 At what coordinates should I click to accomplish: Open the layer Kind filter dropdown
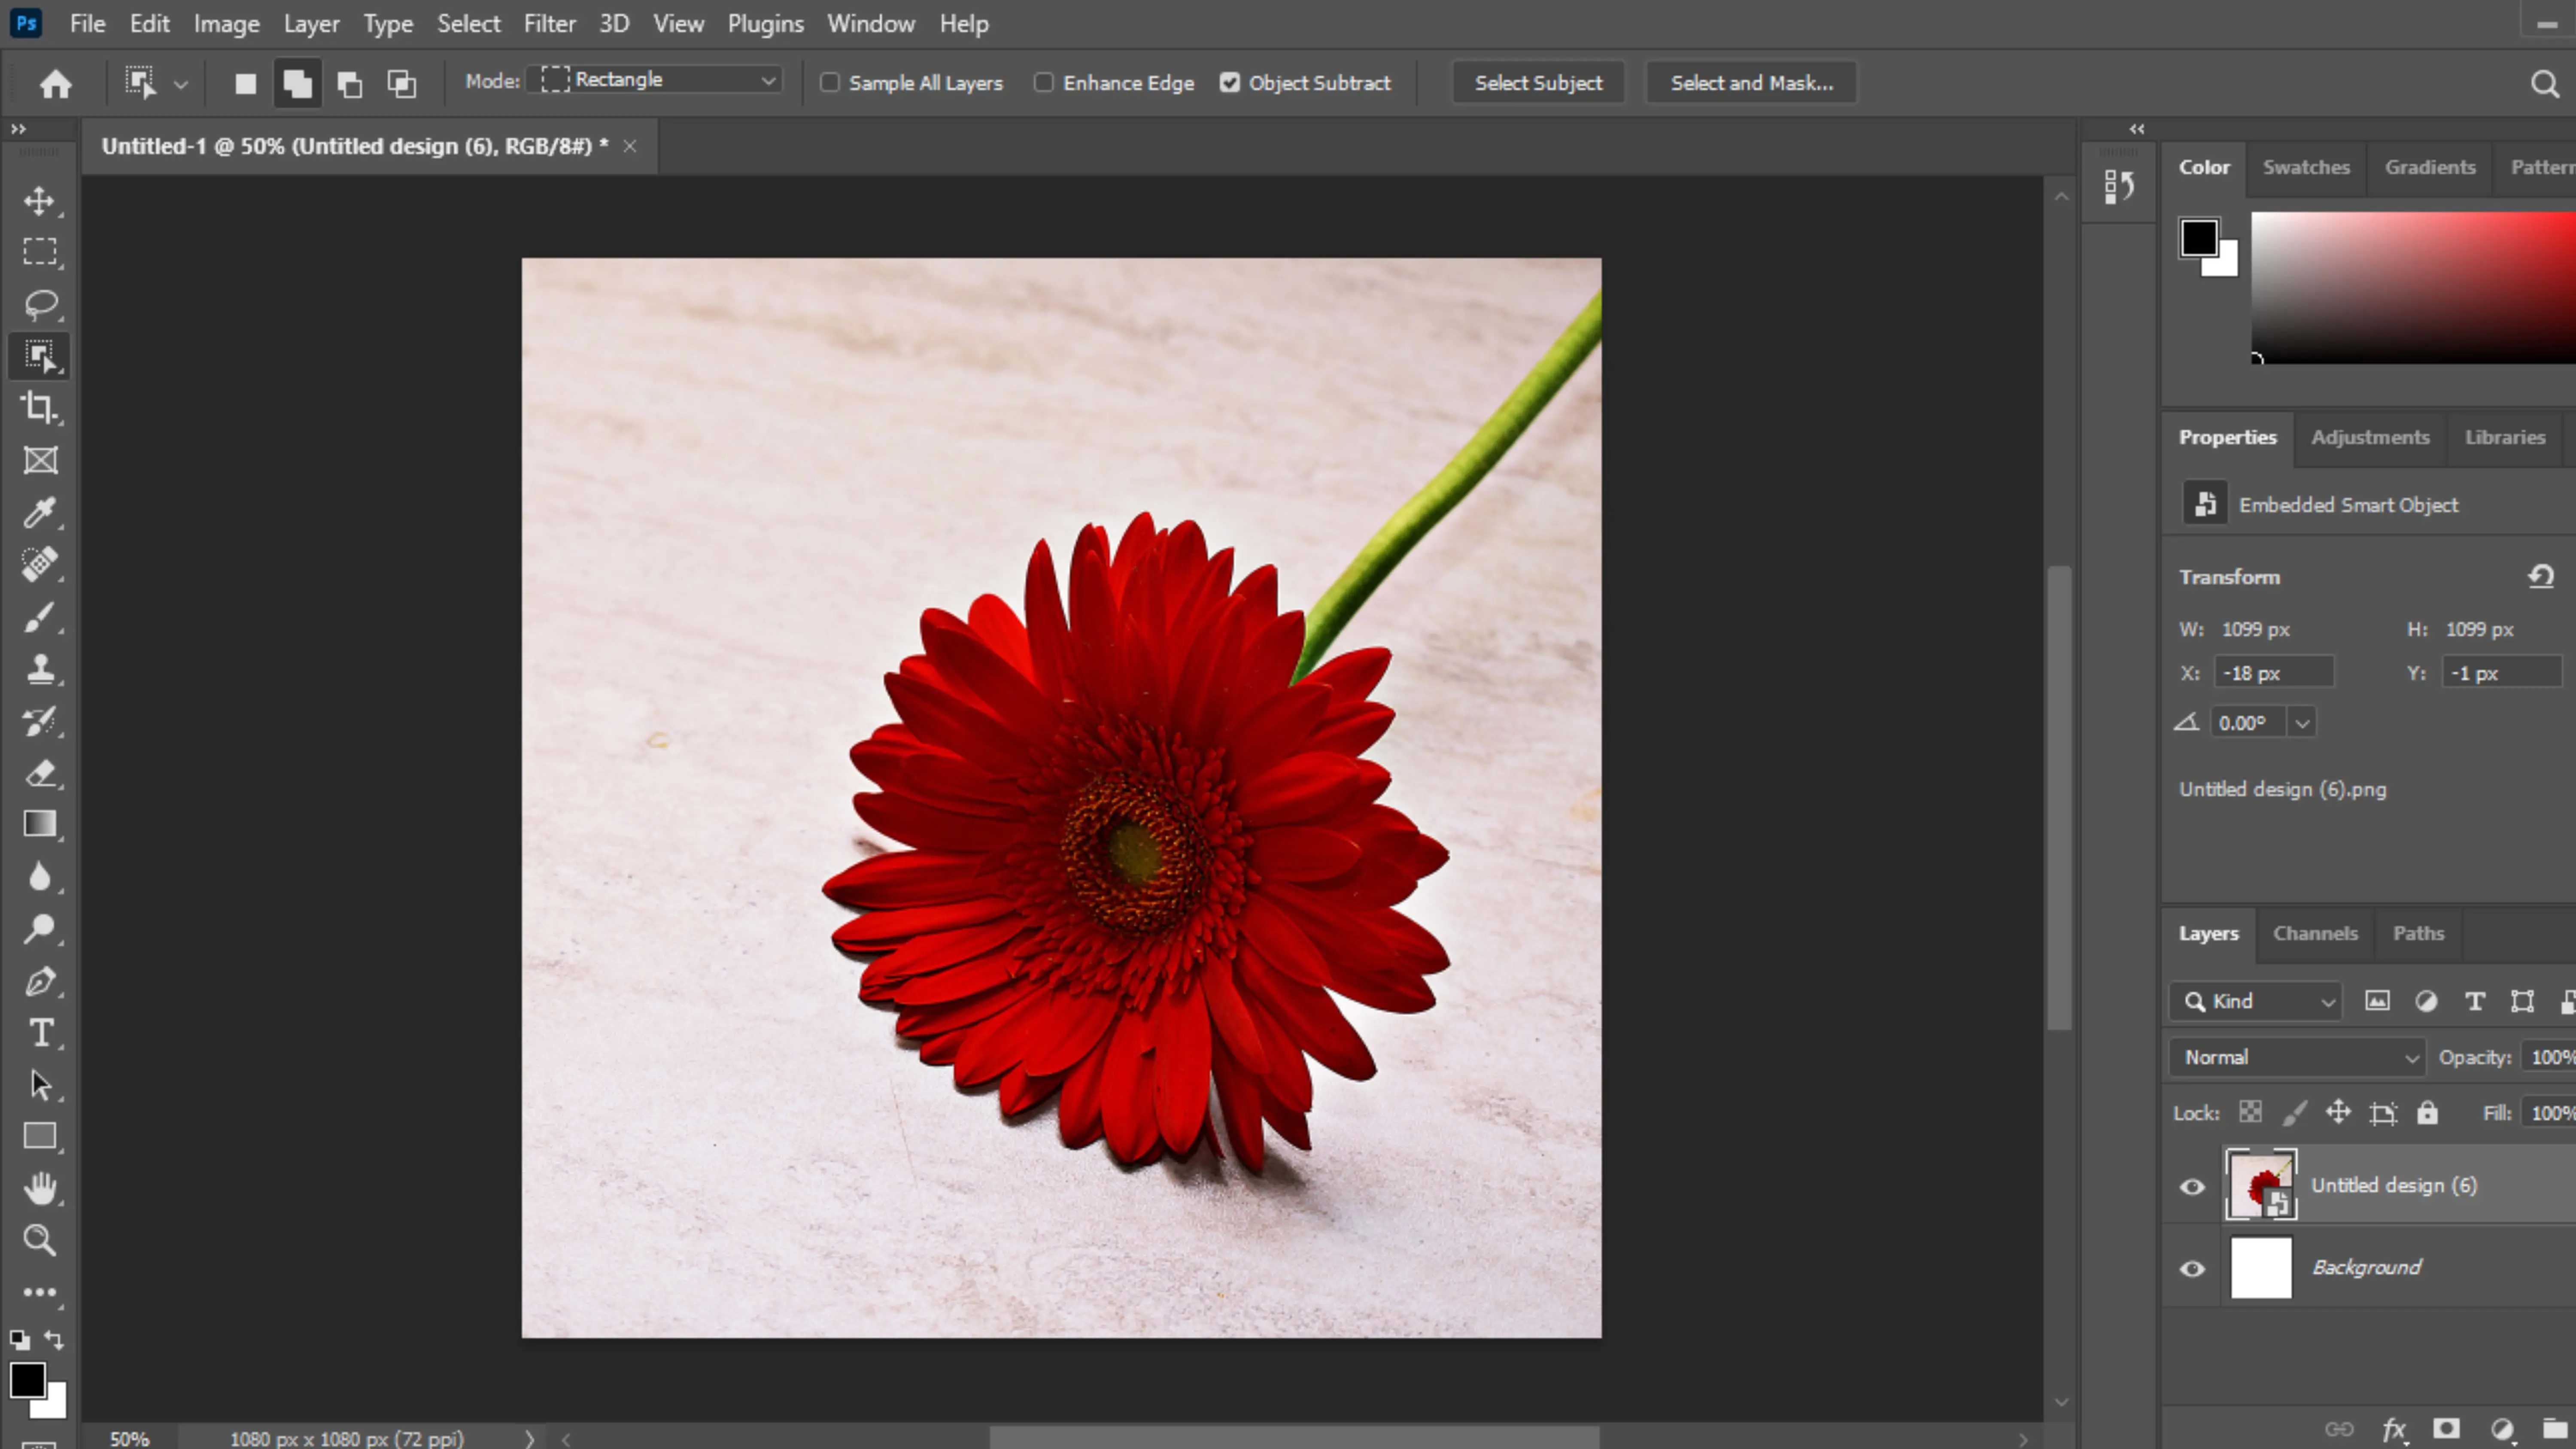tap(2256, 1001)
